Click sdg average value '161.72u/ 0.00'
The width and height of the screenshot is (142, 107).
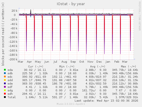point(94,90)
